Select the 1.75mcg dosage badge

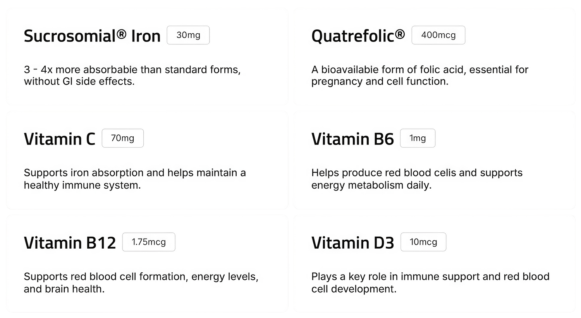[x=149, y=242]
